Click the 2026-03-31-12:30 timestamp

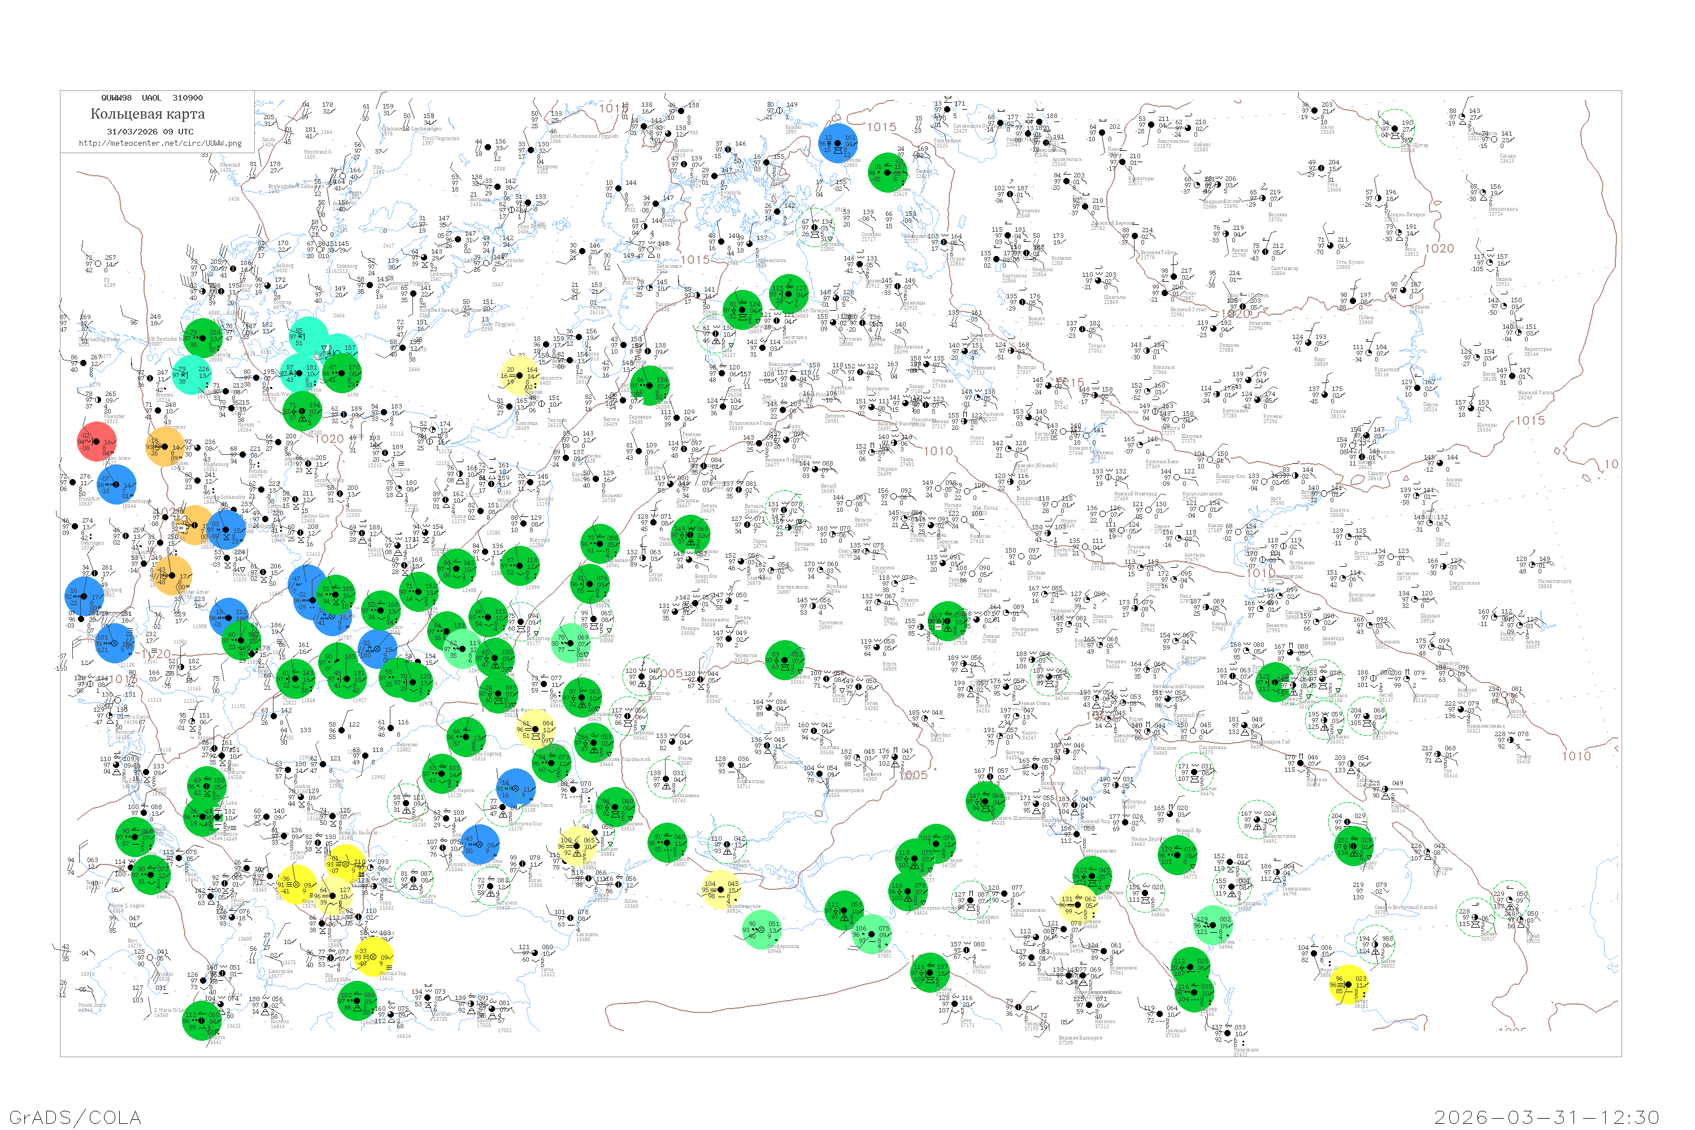tap(1546, 1117)
